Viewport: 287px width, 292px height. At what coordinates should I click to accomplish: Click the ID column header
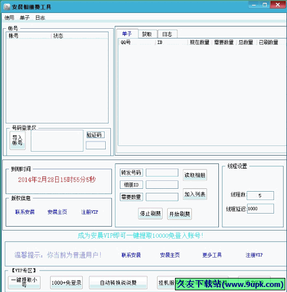pyautogui.click(x=171, y=42)
